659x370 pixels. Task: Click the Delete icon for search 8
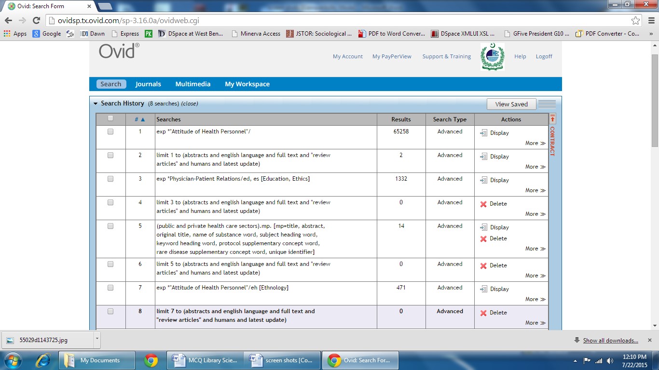[483, 313]
